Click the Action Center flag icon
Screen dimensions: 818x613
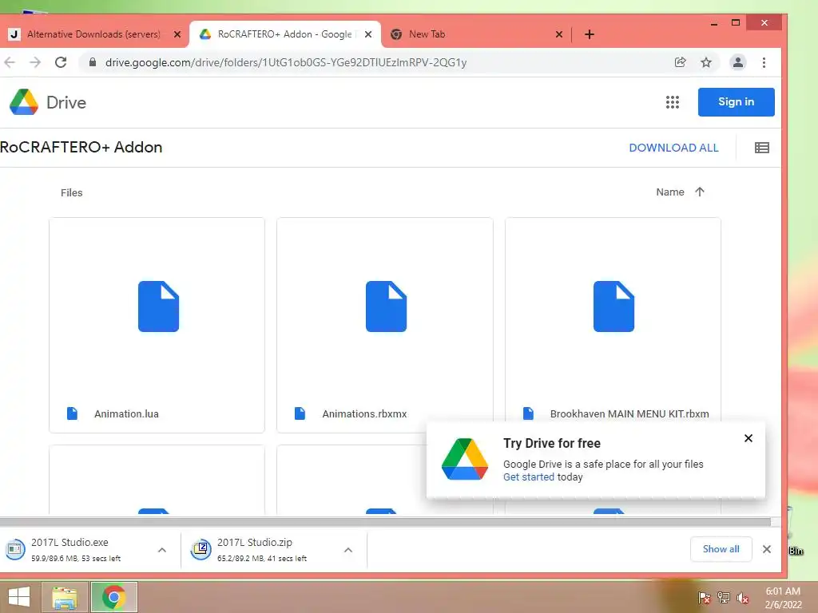point(705,597)
